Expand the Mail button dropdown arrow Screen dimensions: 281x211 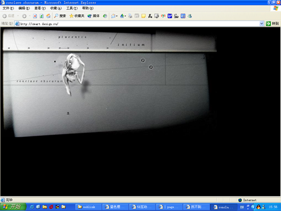[x=117, y=16]
